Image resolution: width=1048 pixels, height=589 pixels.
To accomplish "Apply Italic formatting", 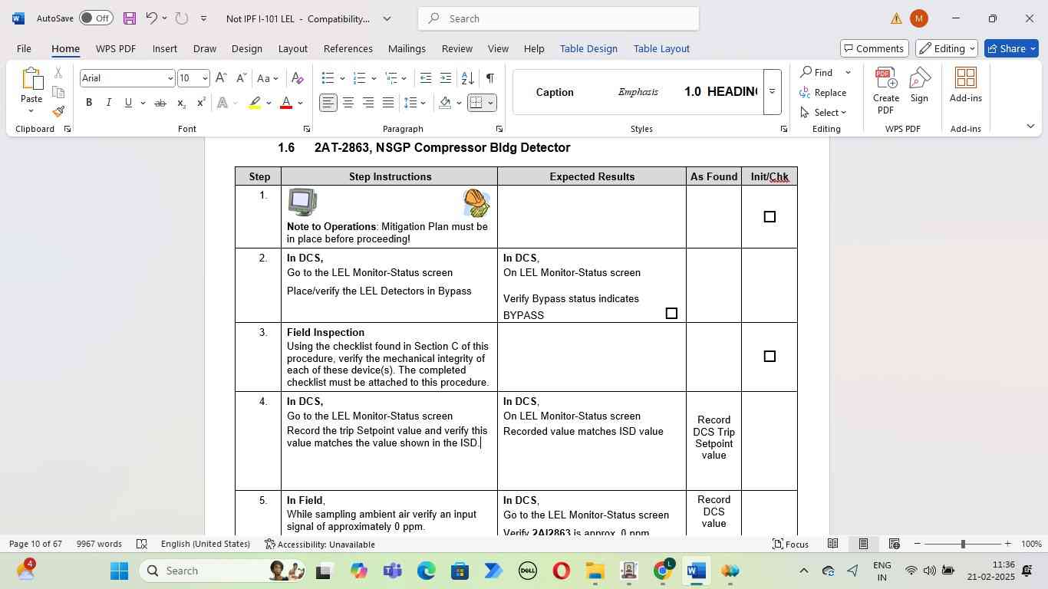I will (108, 103).
